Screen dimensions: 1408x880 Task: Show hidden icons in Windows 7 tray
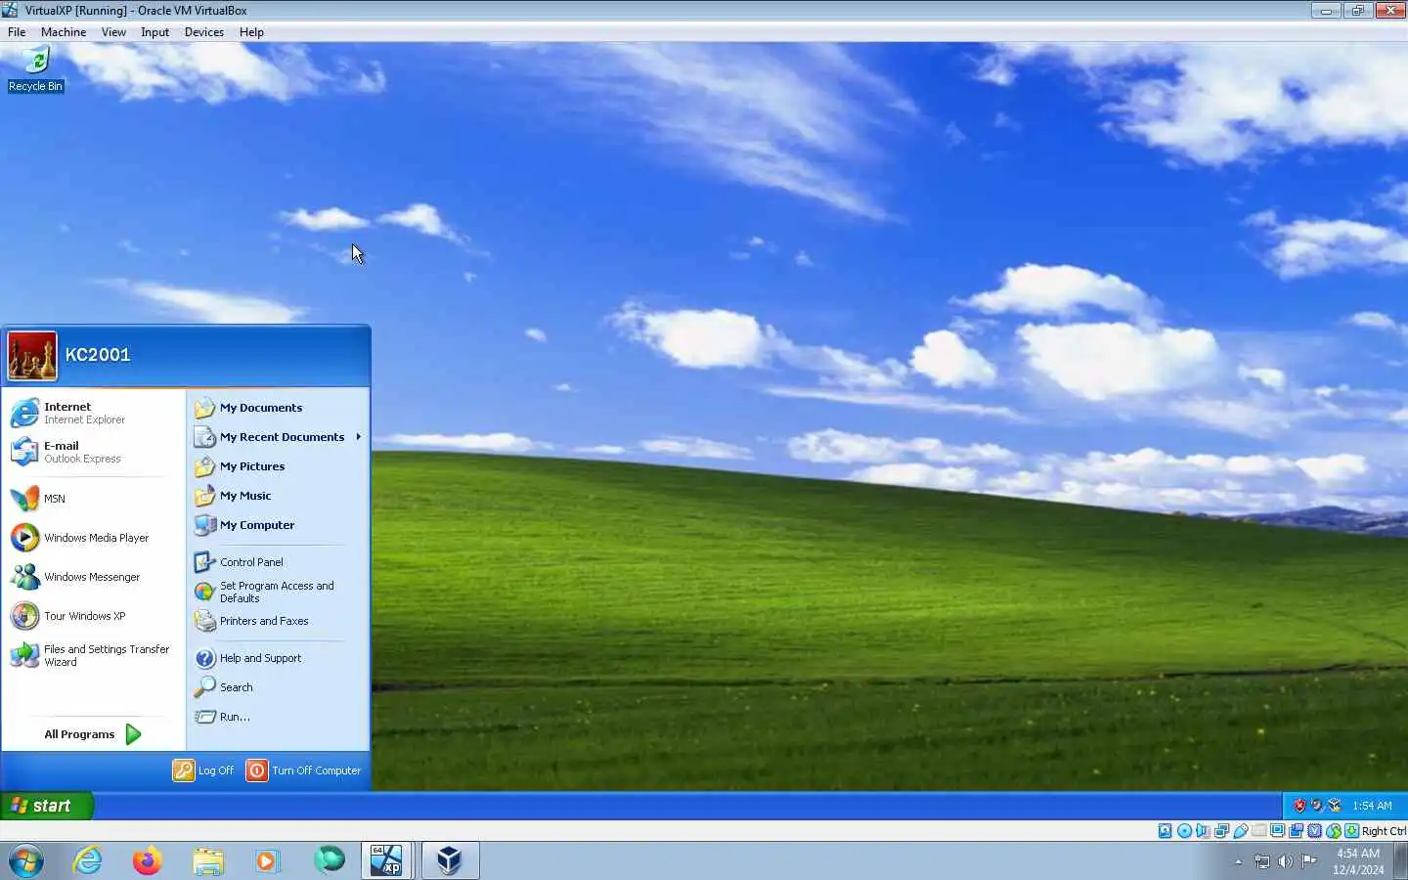[x=1238, y=861]
